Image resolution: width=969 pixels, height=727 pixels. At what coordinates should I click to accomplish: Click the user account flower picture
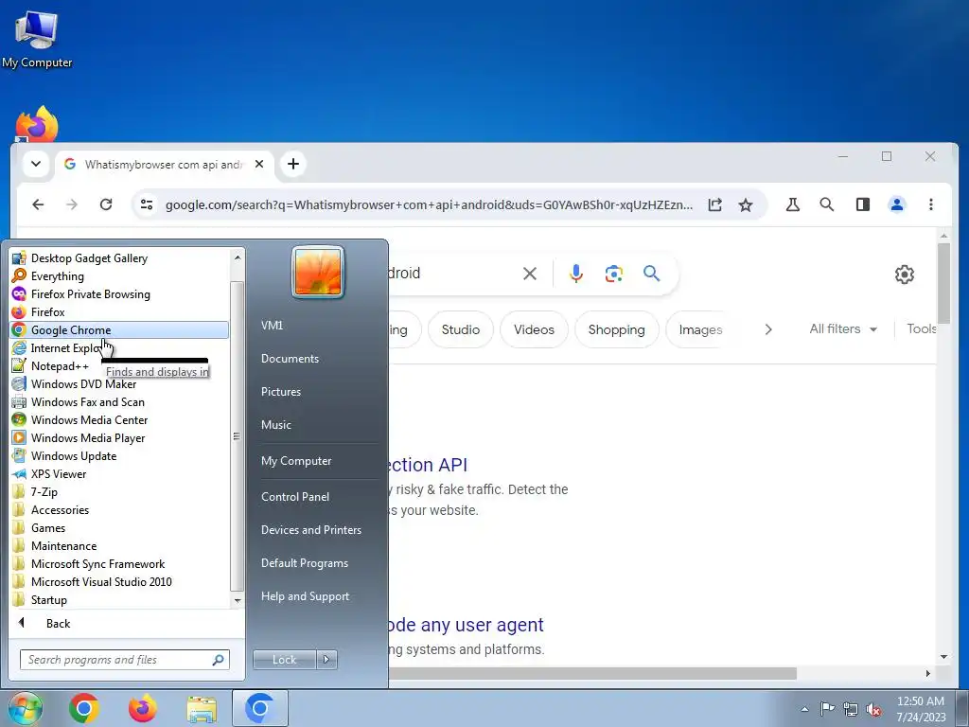click(318, 272)
